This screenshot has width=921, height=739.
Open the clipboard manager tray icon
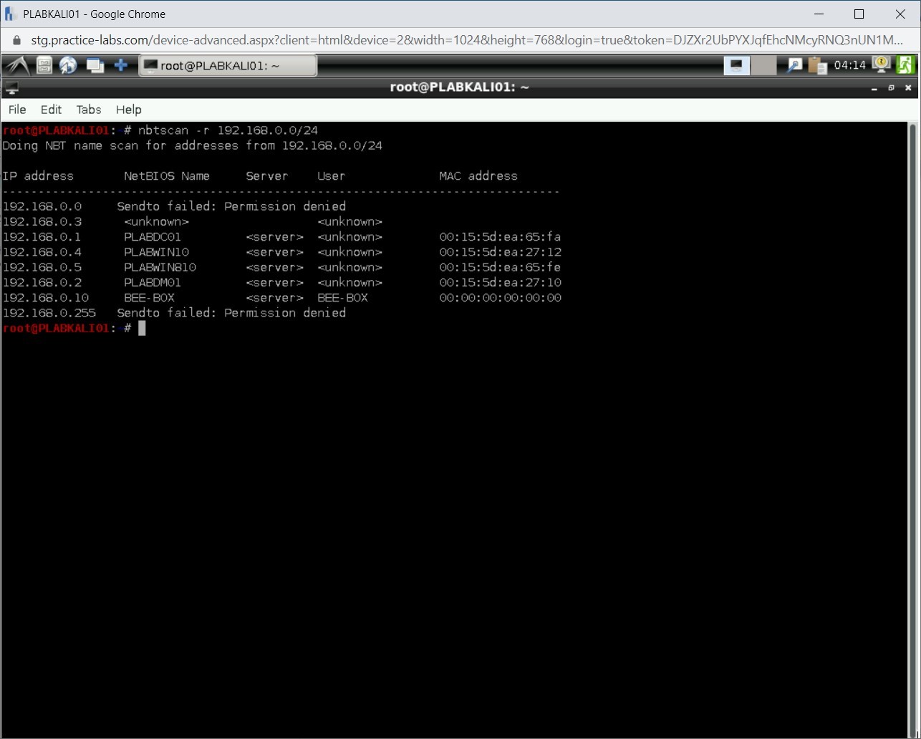click(817, 66)
